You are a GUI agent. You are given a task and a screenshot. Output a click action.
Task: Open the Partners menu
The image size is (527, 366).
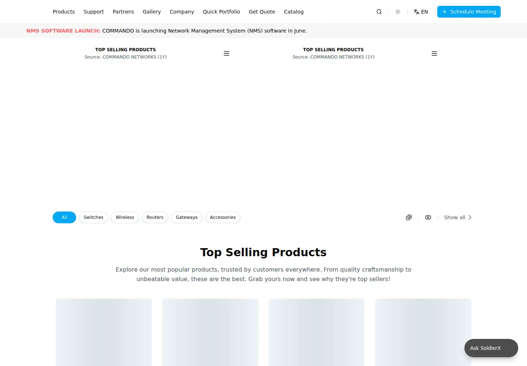pyautogui.click(x=123, y=12)
